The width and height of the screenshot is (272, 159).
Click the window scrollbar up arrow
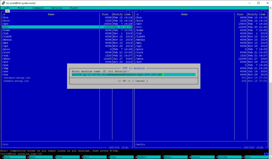270,8
